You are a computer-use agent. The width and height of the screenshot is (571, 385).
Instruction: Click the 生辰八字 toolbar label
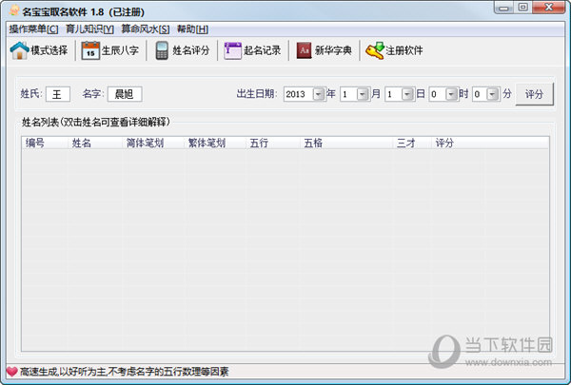click(x=120, y=50)
